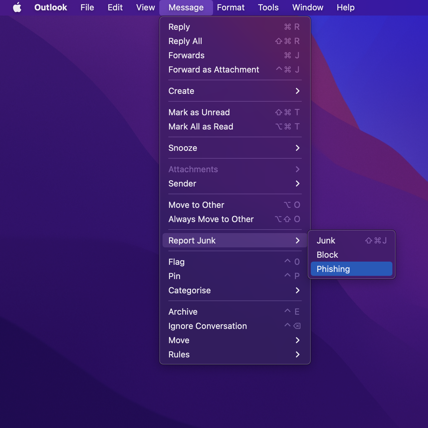Open the View menu

pos(145,7)
